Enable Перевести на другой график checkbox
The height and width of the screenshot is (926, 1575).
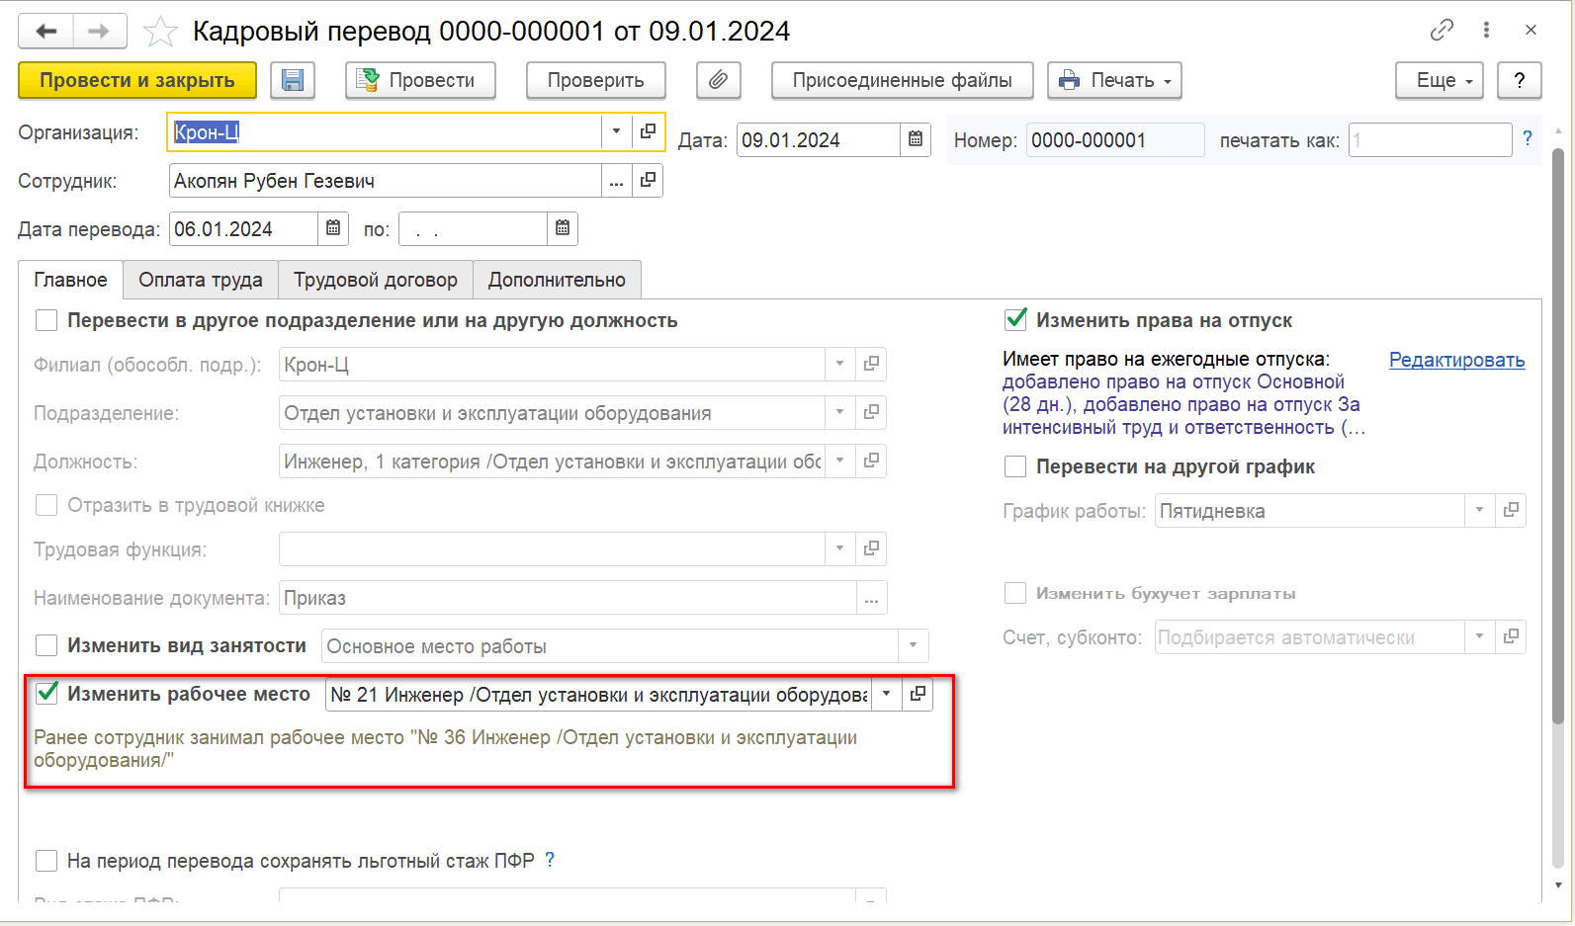(x=1015, y=466)
